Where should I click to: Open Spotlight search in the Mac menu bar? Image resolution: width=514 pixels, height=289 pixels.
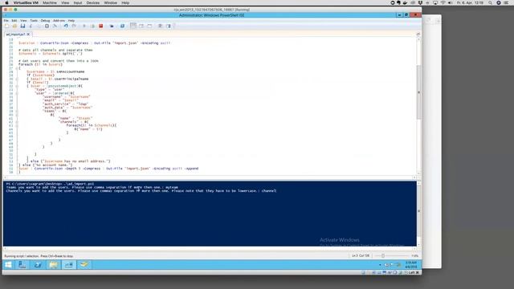pos(490,2)
